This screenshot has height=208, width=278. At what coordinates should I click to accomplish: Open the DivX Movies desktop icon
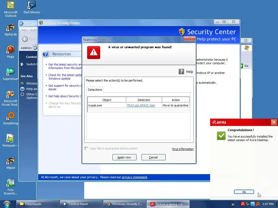[32, 7]
